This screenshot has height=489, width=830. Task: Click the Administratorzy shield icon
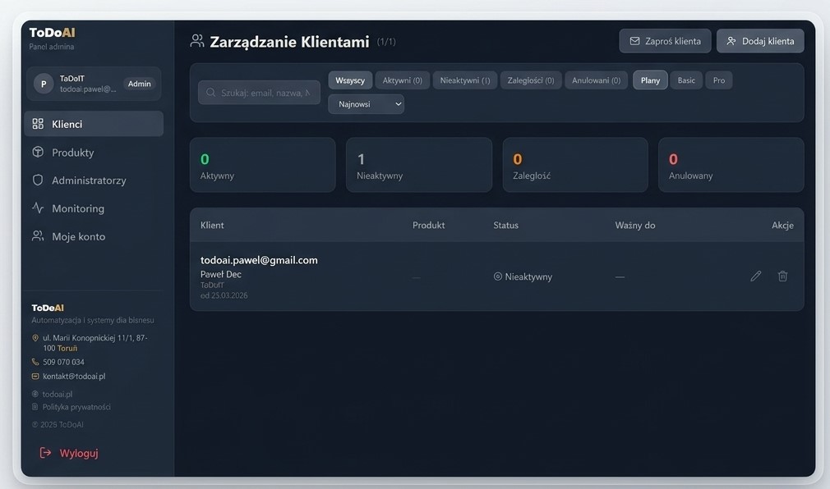(38, 181)
